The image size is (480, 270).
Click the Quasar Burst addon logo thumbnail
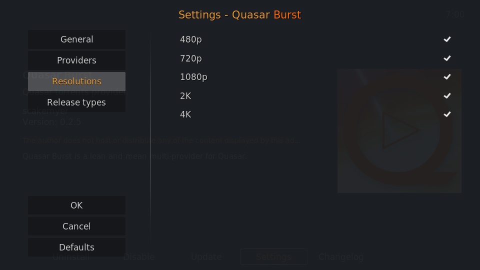[399, 130]
